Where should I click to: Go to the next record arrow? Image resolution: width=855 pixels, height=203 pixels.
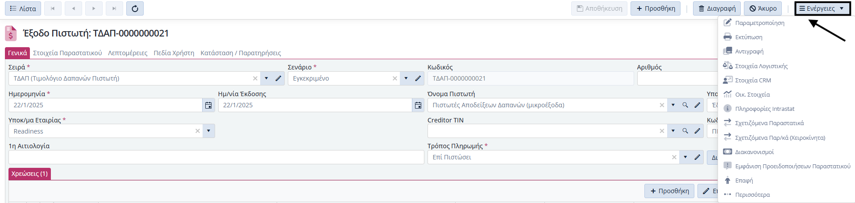point(94,8)
